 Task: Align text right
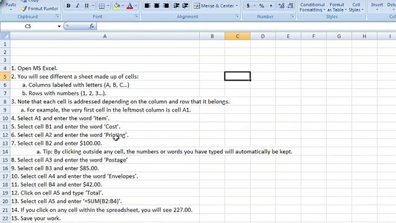click(x=166, y=6)
